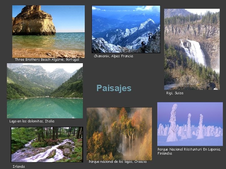Select the Finland snowy trees photo

click(x=190, y=124)
